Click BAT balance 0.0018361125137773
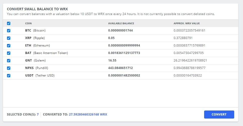This screenshot has height=126, width=243. tap(124, 53)
